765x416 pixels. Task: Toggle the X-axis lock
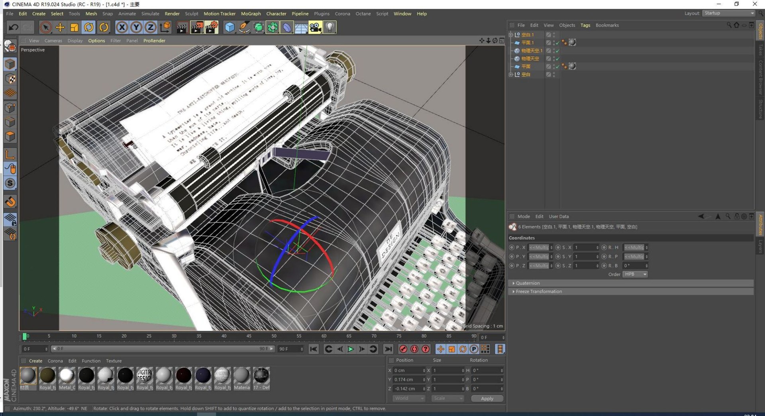pos(122,27)
